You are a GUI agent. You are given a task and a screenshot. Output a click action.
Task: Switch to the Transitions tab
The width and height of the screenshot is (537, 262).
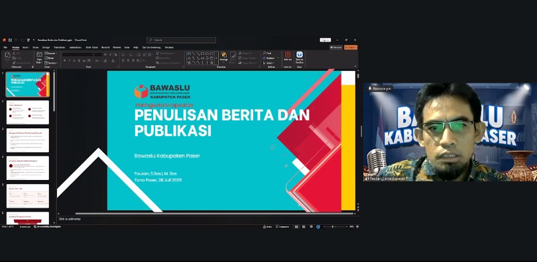pyautogui.click(x=59, y=47)
